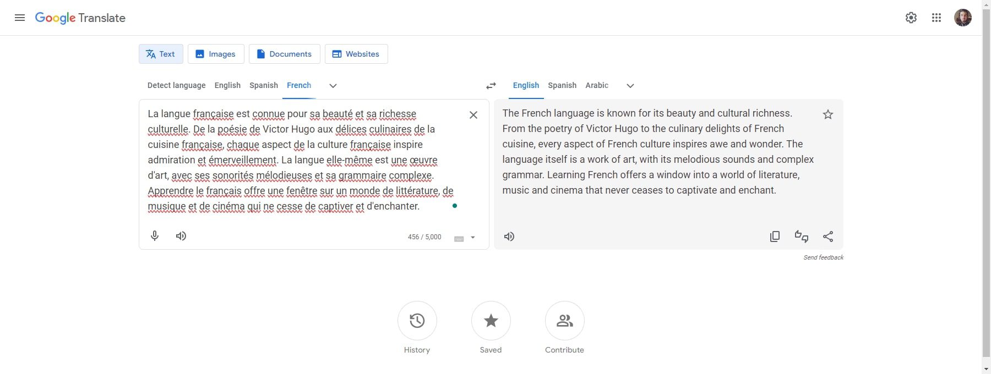Clear the source text with the X

(473, 114)
